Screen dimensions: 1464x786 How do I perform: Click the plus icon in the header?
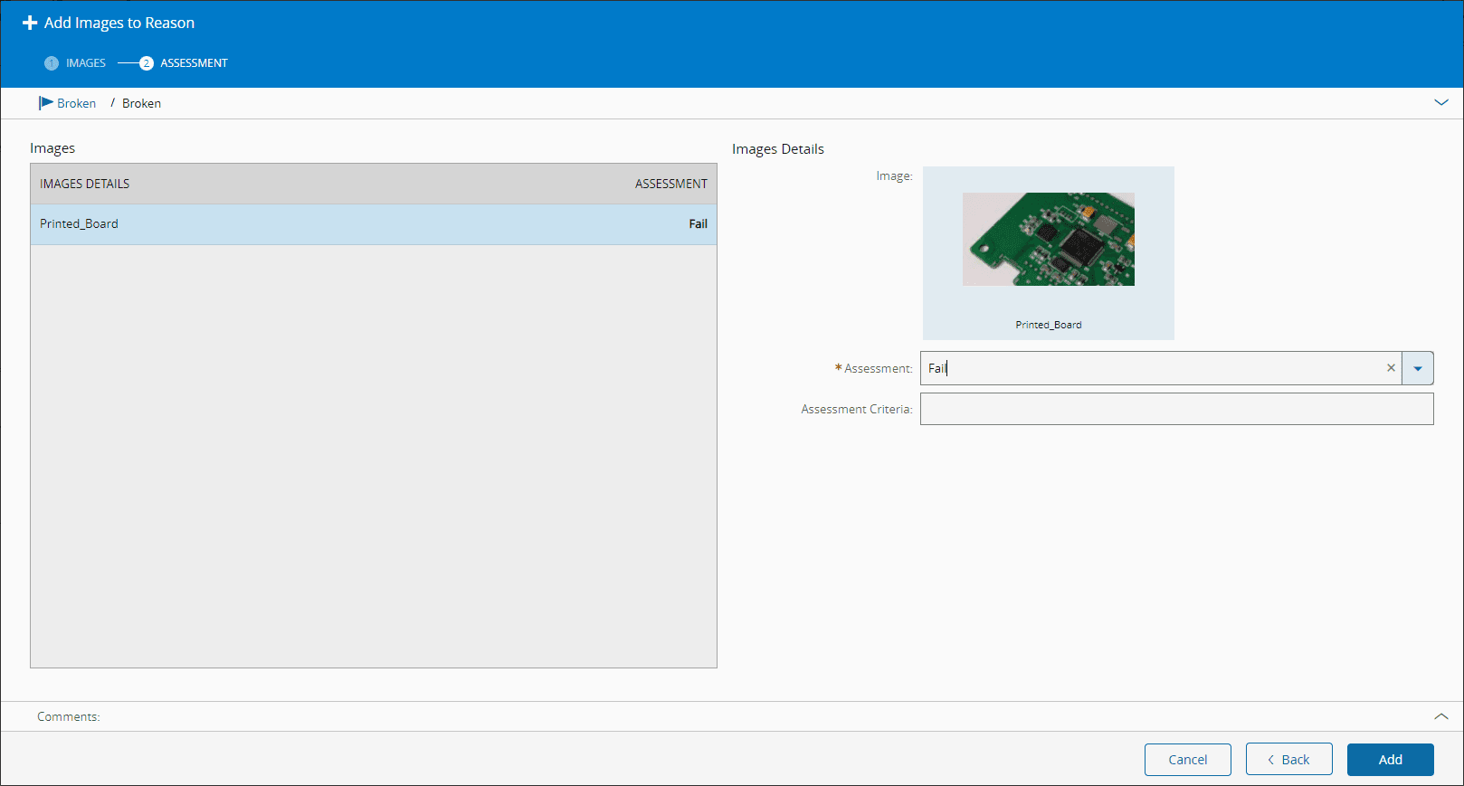click(x=30, y=23)
